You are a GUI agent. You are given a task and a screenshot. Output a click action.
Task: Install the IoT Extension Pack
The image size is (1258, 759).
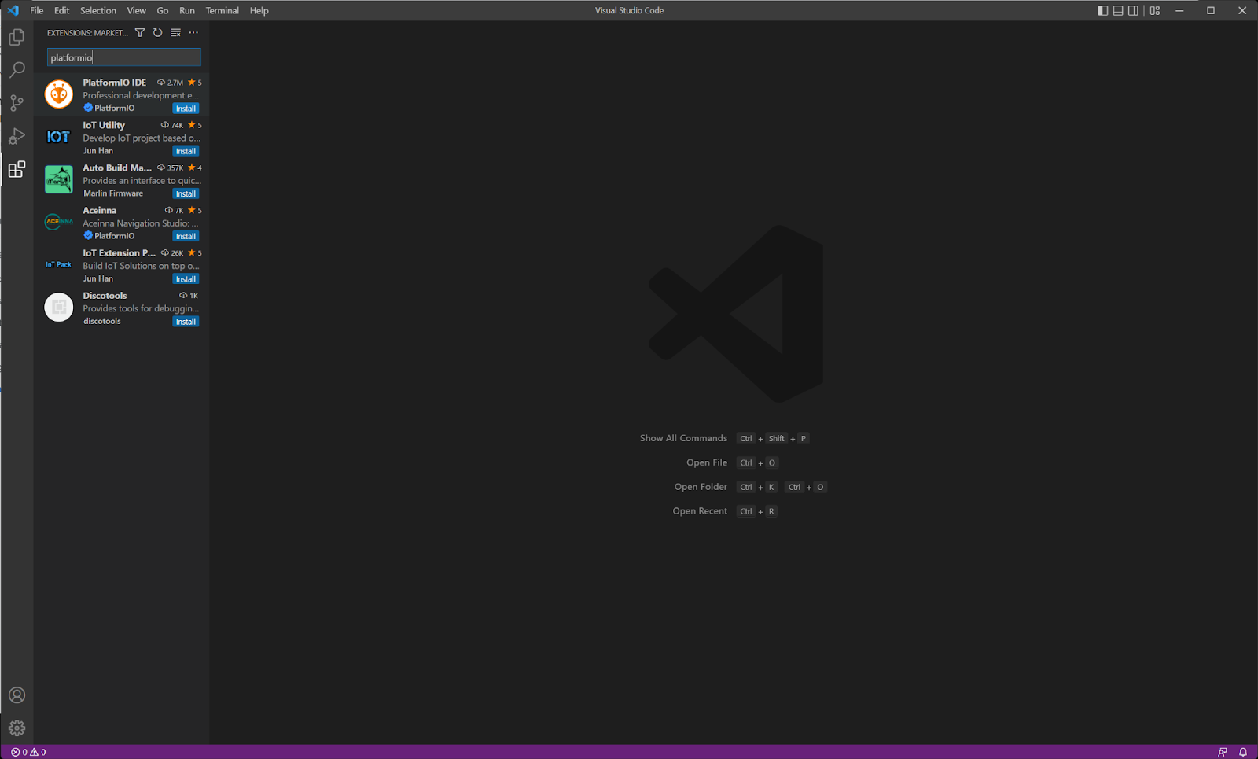coord(186,278)
